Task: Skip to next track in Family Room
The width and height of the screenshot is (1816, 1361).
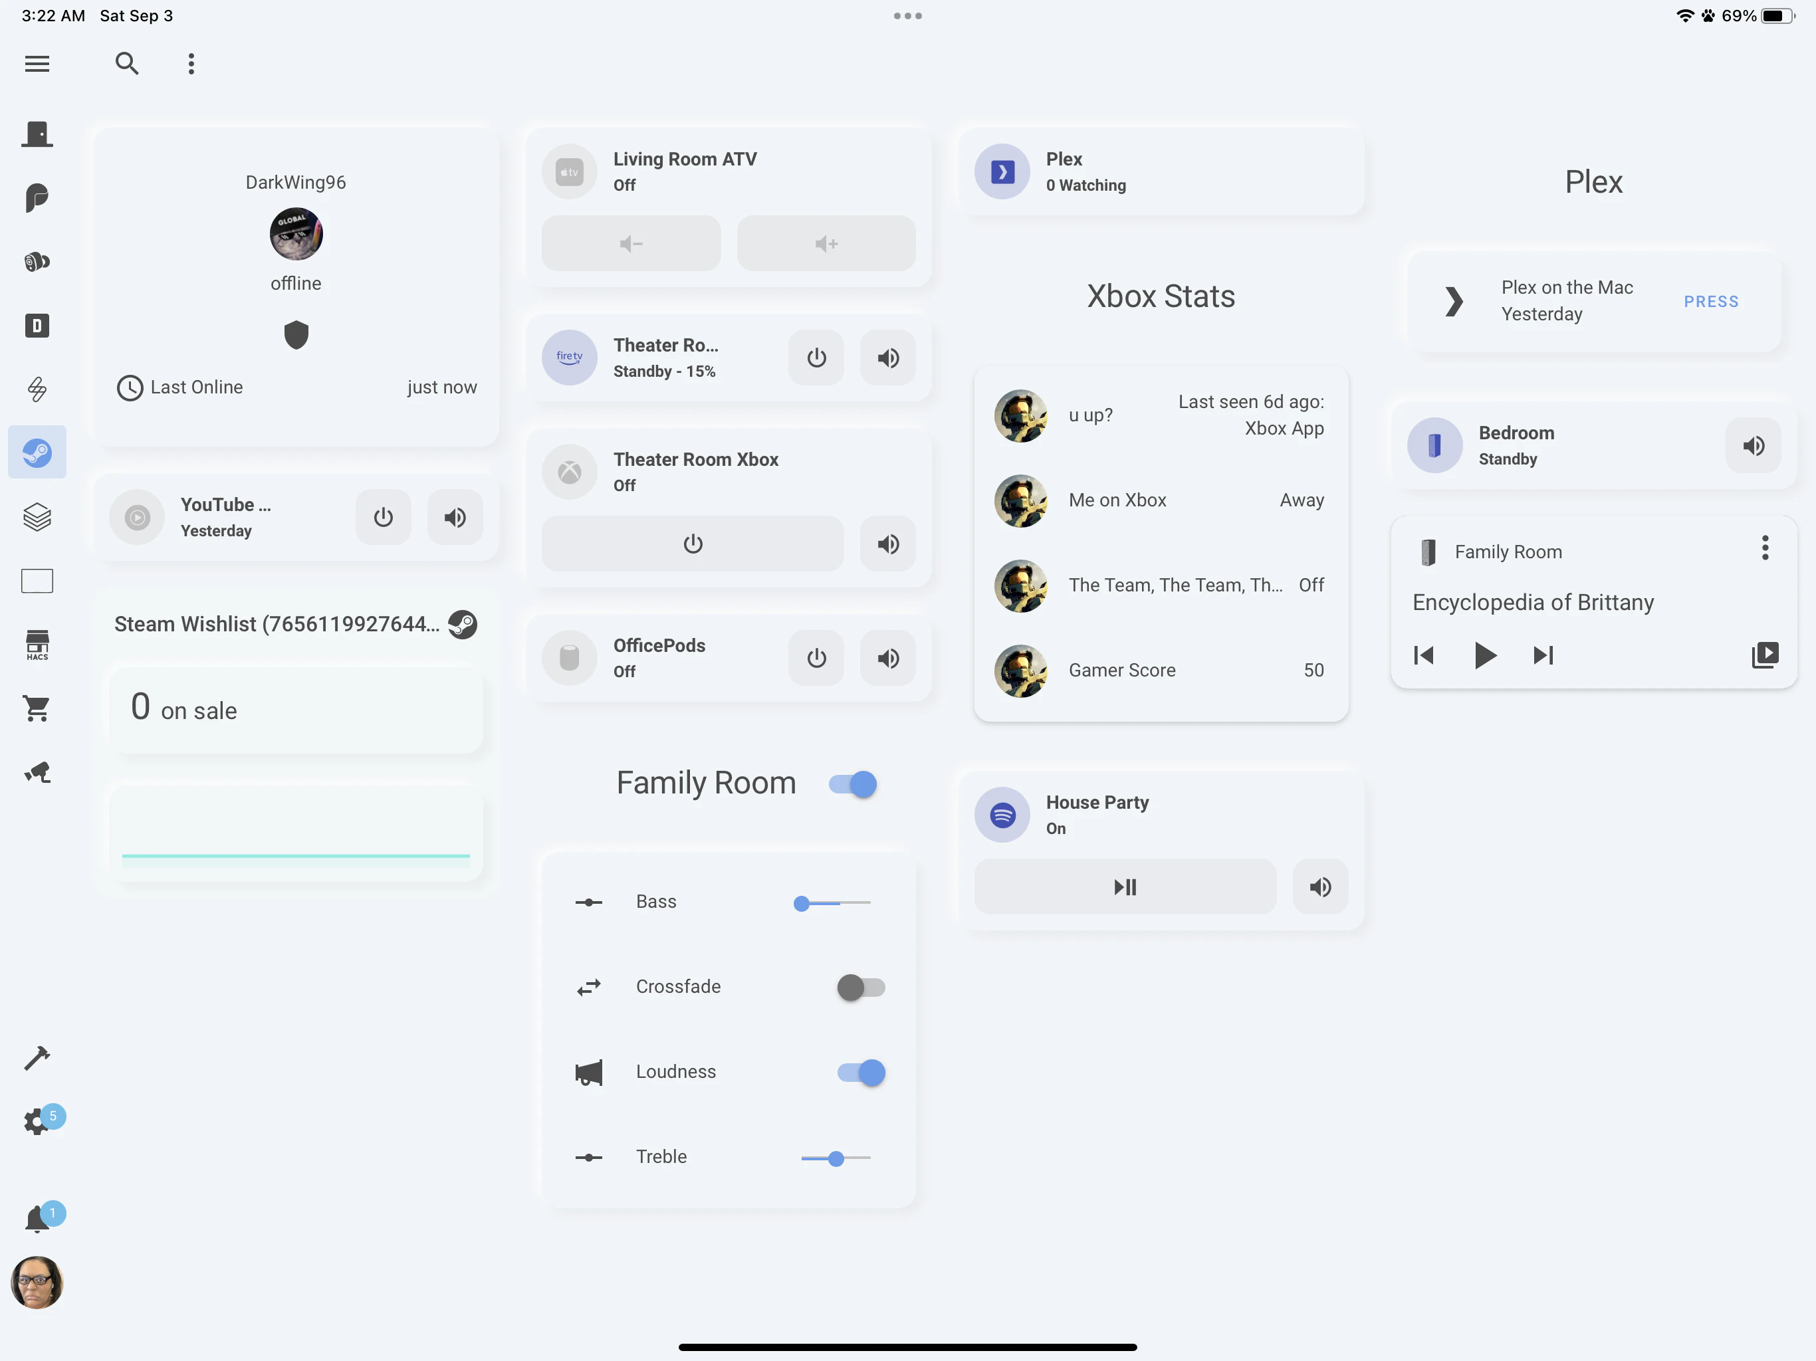Action: [1543, 655]
